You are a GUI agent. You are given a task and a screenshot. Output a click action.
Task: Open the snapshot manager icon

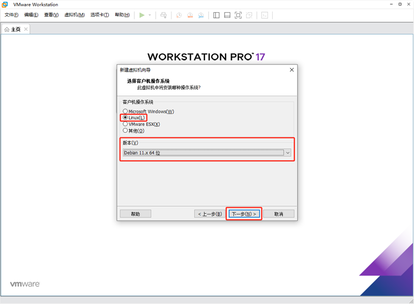[x=201, y=15]
